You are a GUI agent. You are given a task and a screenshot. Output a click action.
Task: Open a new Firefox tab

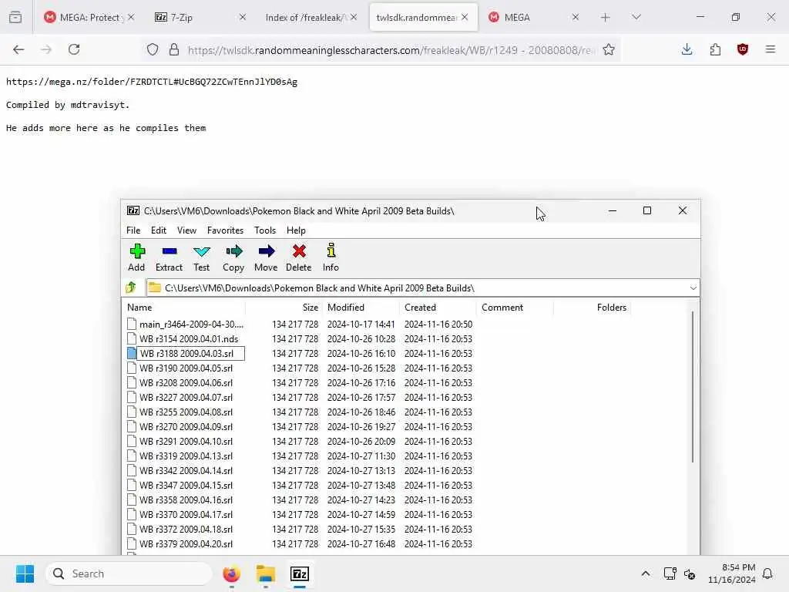point(606,17)
